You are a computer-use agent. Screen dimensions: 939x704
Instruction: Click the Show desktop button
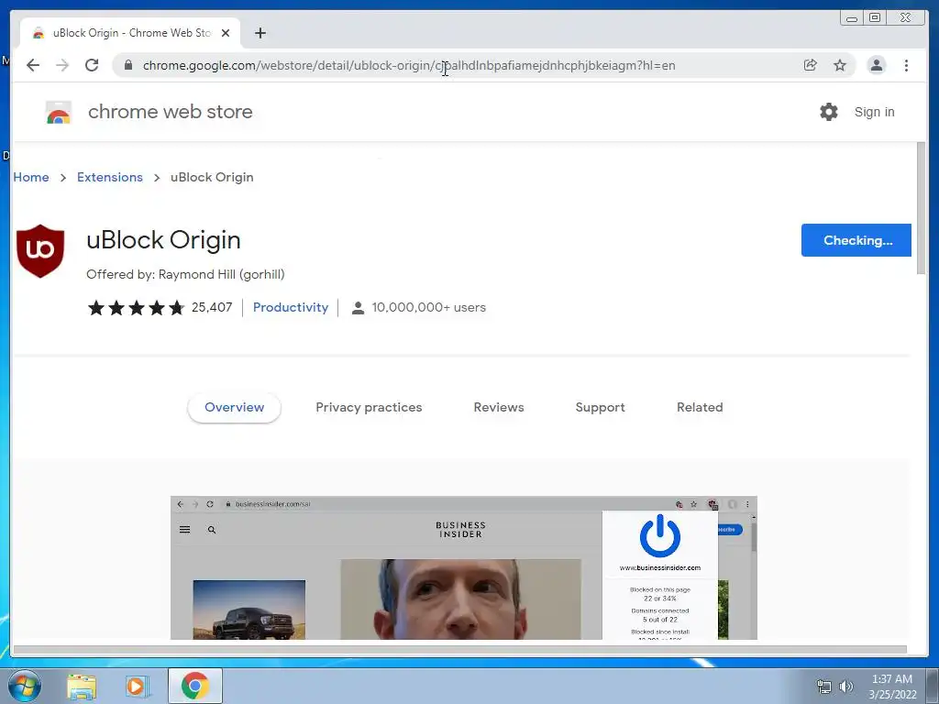(933, 686)
